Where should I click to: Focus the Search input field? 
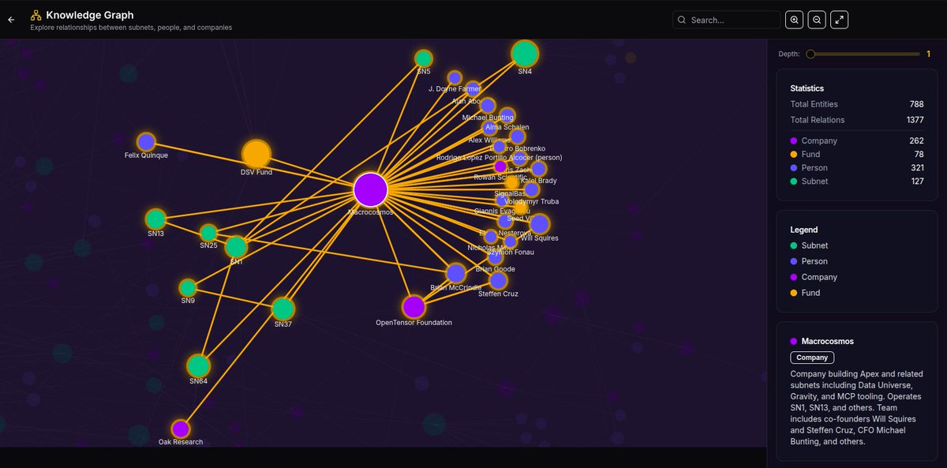tap(727, 20)
